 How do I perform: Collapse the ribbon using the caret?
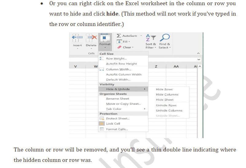[x=198, y=53]
